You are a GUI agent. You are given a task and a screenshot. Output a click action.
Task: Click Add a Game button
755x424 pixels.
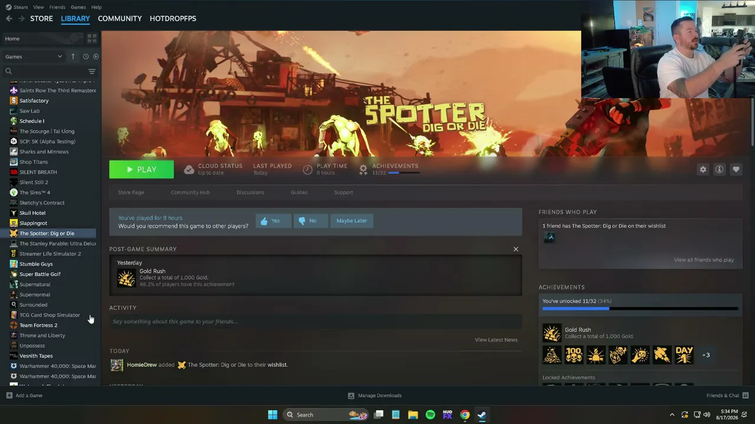[x=24, y=396]
